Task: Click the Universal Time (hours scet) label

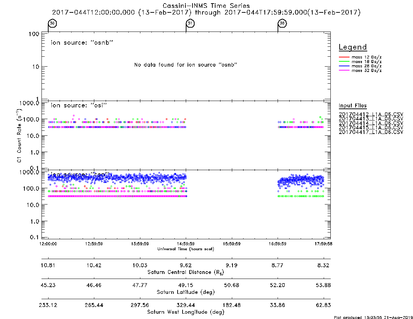Action: 186,249
